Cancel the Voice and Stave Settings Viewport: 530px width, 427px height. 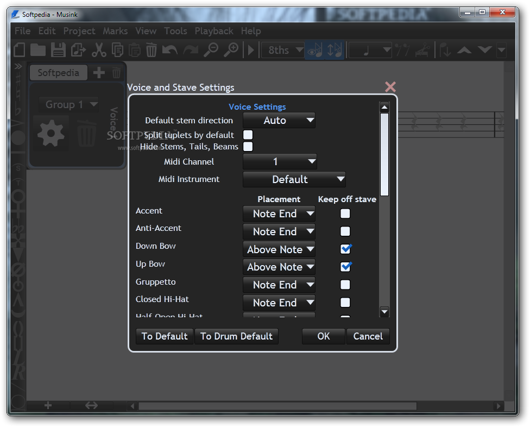point(368,336)
